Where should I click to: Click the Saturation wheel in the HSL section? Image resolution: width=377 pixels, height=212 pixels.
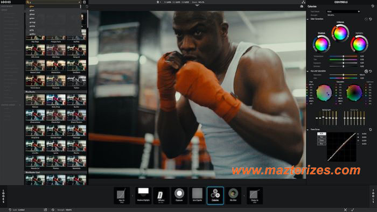[354, 93]
